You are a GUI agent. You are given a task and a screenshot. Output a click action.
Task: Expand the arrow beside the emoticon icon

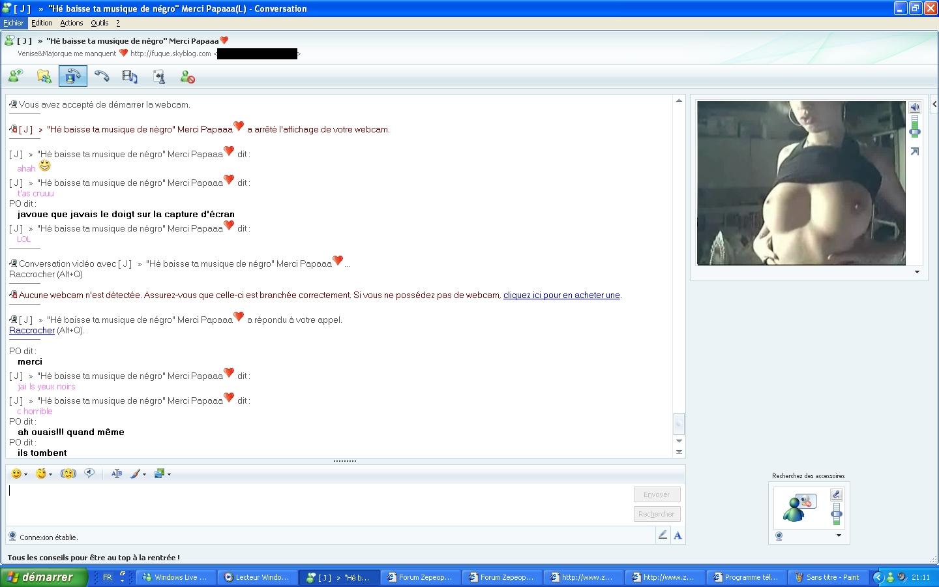[25, 474]
